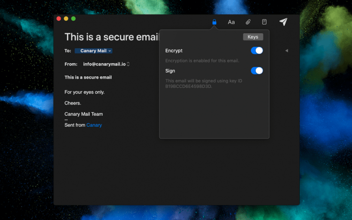Click the paperclip attachment icon
This screenshot has height=220, width=352.
tap(248, 22)
